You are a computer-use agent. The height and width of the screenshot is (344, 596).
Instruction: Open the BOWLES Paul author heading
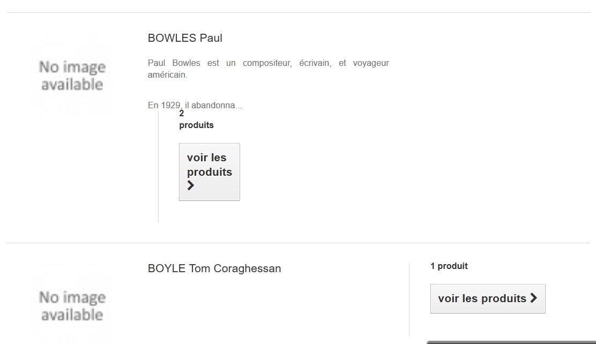[185, 38]
